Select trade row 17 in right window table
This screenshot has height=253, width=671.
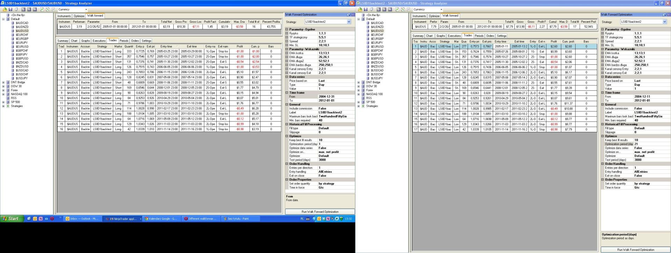(504, 129)
